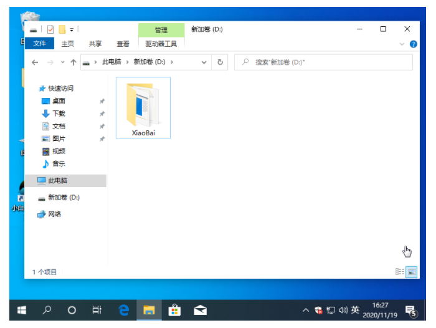Screen dimensions: 436x328
Task: Select 下载 in the quick access list
Action: [x=59, y=113]
